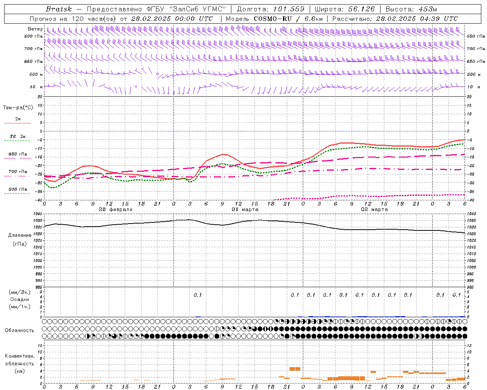This screenshot has height=390, width=487.
Task: Click the "Рассчитано: 28.02.2025 04:39 UTC" timestamp
Action: click(x=395, y=19)
